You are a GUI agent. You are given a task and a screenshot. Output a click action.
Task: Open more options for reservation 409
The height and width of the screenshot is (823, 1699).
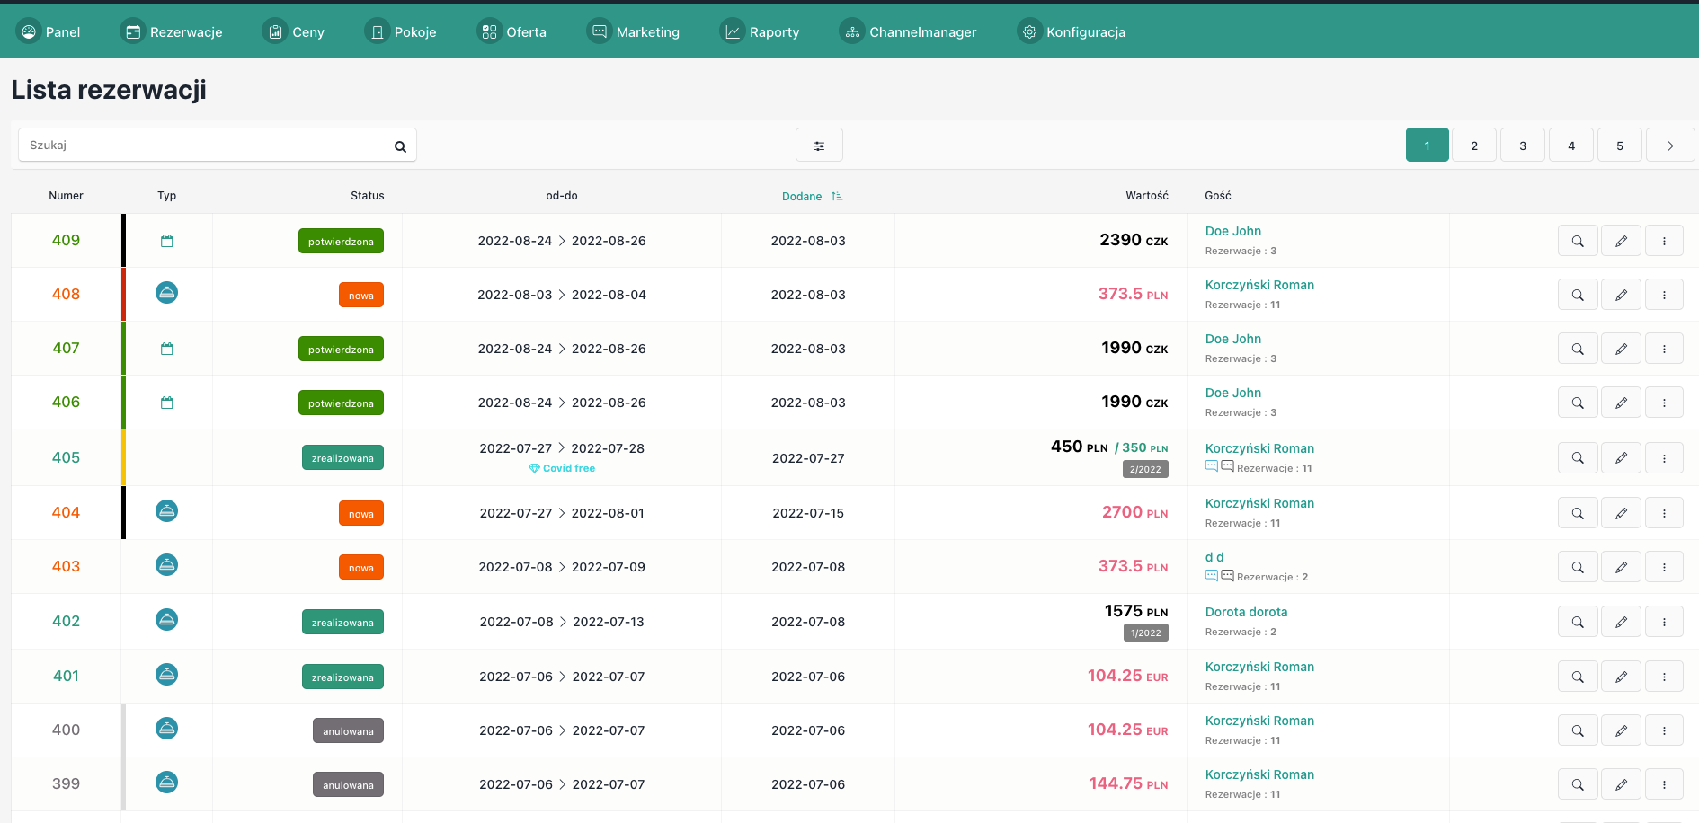pos(1664,241)
